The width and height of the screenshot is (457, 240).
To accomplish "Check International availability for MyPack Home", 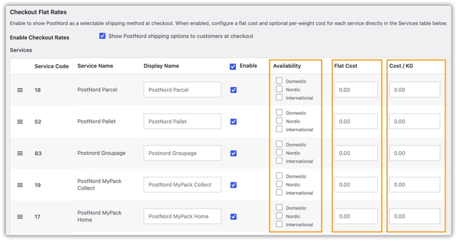I will coord(279,224).
